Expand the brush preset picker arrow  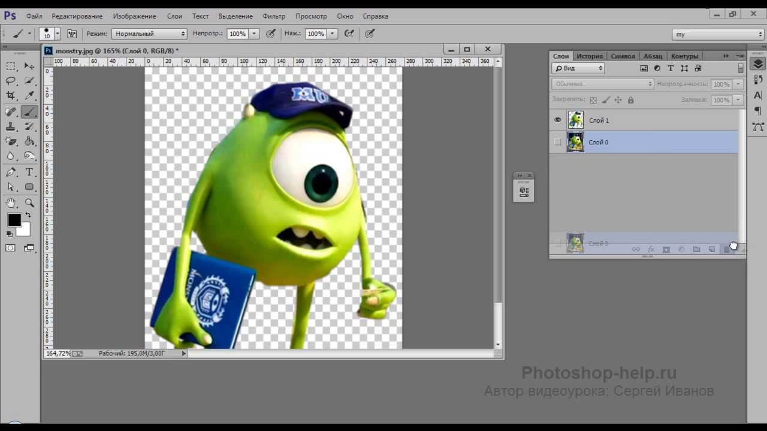[x=58, y=34]
